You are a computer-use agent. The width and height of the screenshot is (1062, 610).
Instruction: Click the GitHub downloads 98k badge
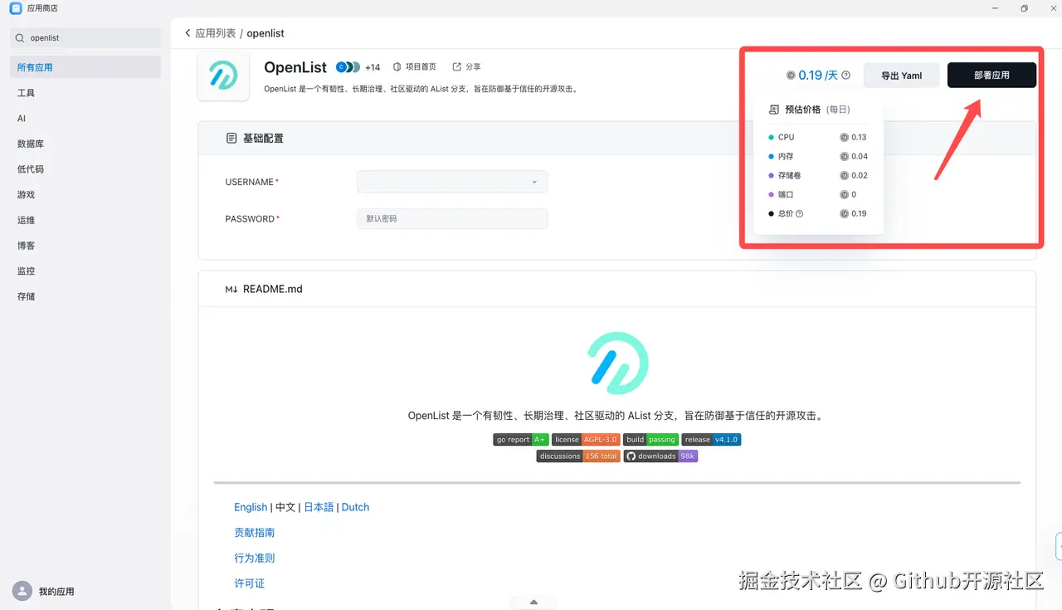pos(660,456)
